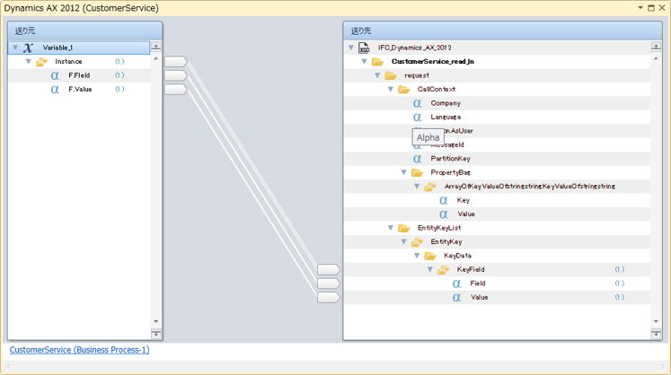Click the XSD icon for IFO_Dynamics_AX_2012
Screen dimensions: 671x375
(x=364, y=48)
